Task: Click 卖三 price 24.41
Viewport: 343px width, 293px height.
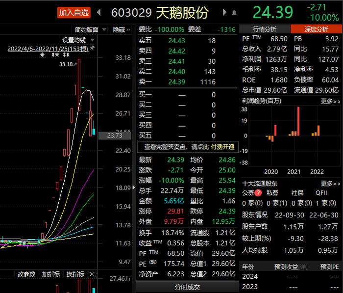Action: [176, 61]
